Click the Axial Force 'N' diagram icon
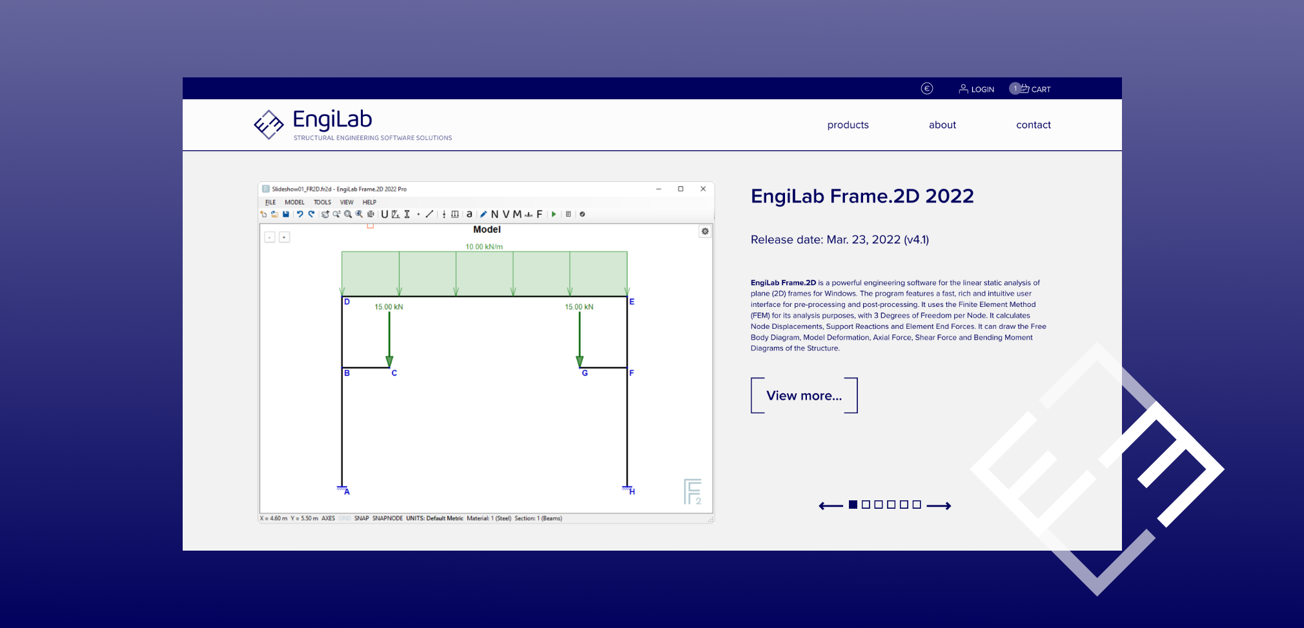Image resolution: width=1304 pixels, height=628 pixels. tap(494, 214)
